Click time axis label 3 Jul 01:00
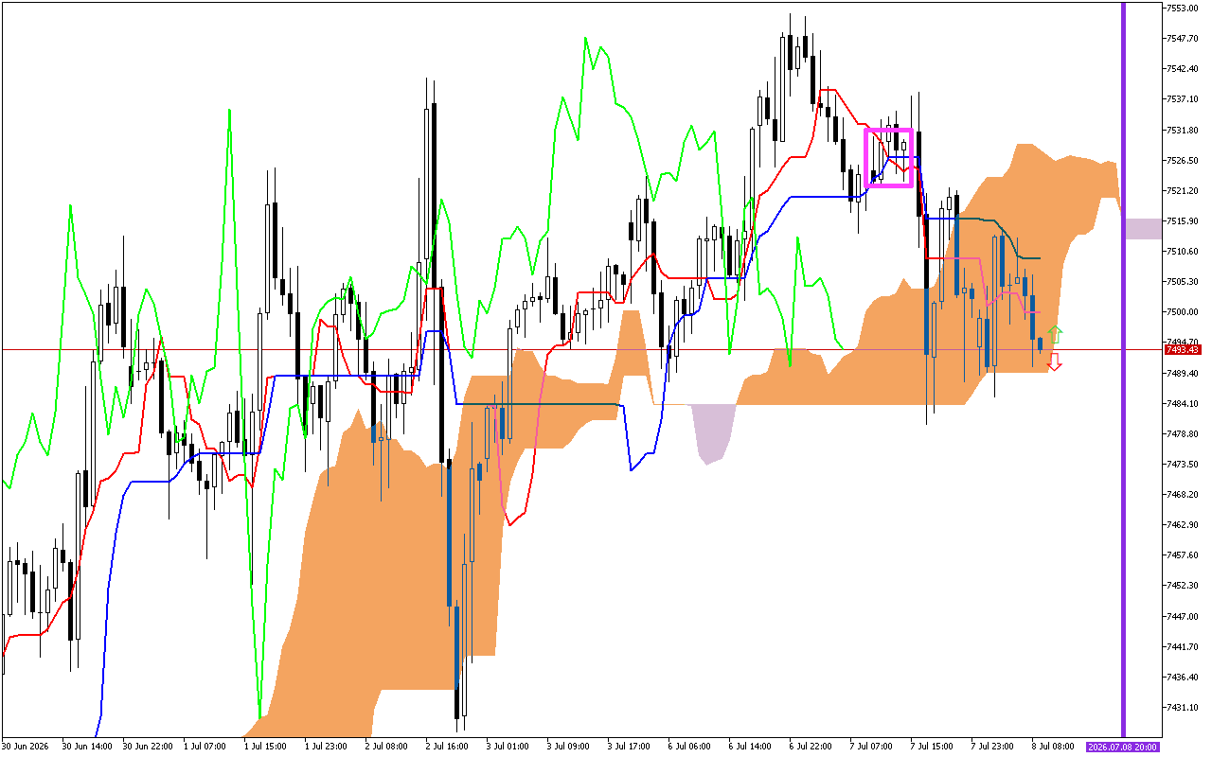 (508, 747)
